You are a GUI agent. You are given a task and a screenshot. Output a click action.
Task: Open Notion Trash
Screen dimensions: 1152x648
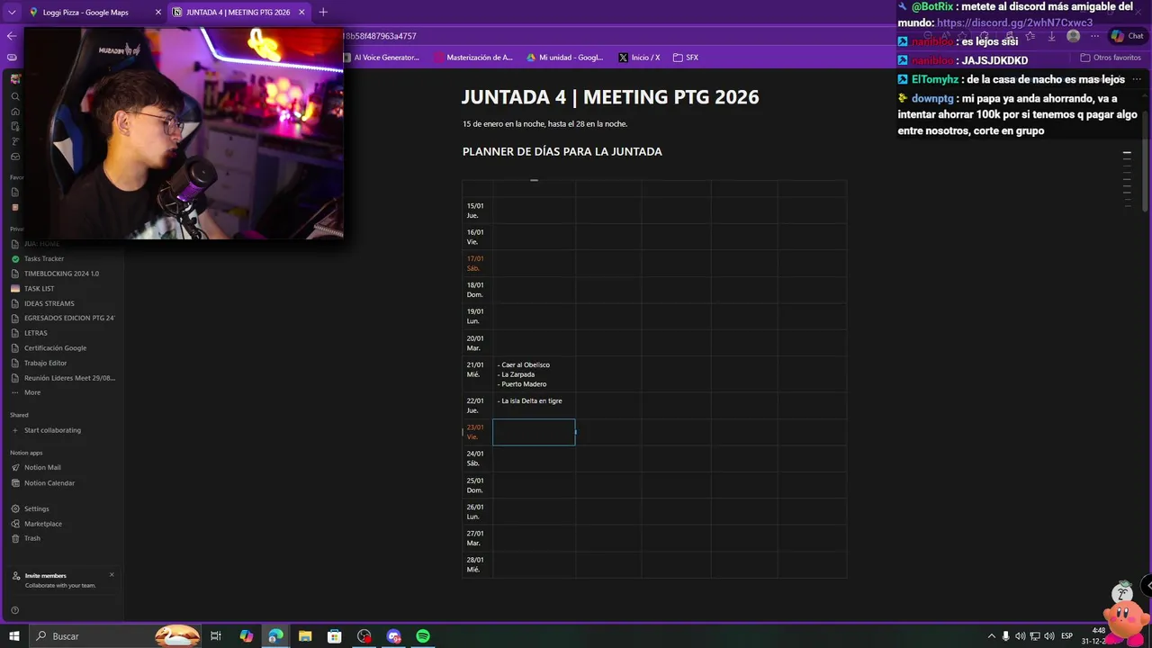(x=63, y=538)
